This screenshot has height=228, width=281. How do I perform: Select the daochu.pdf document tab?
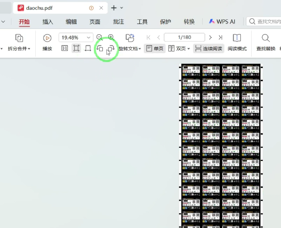60,8
